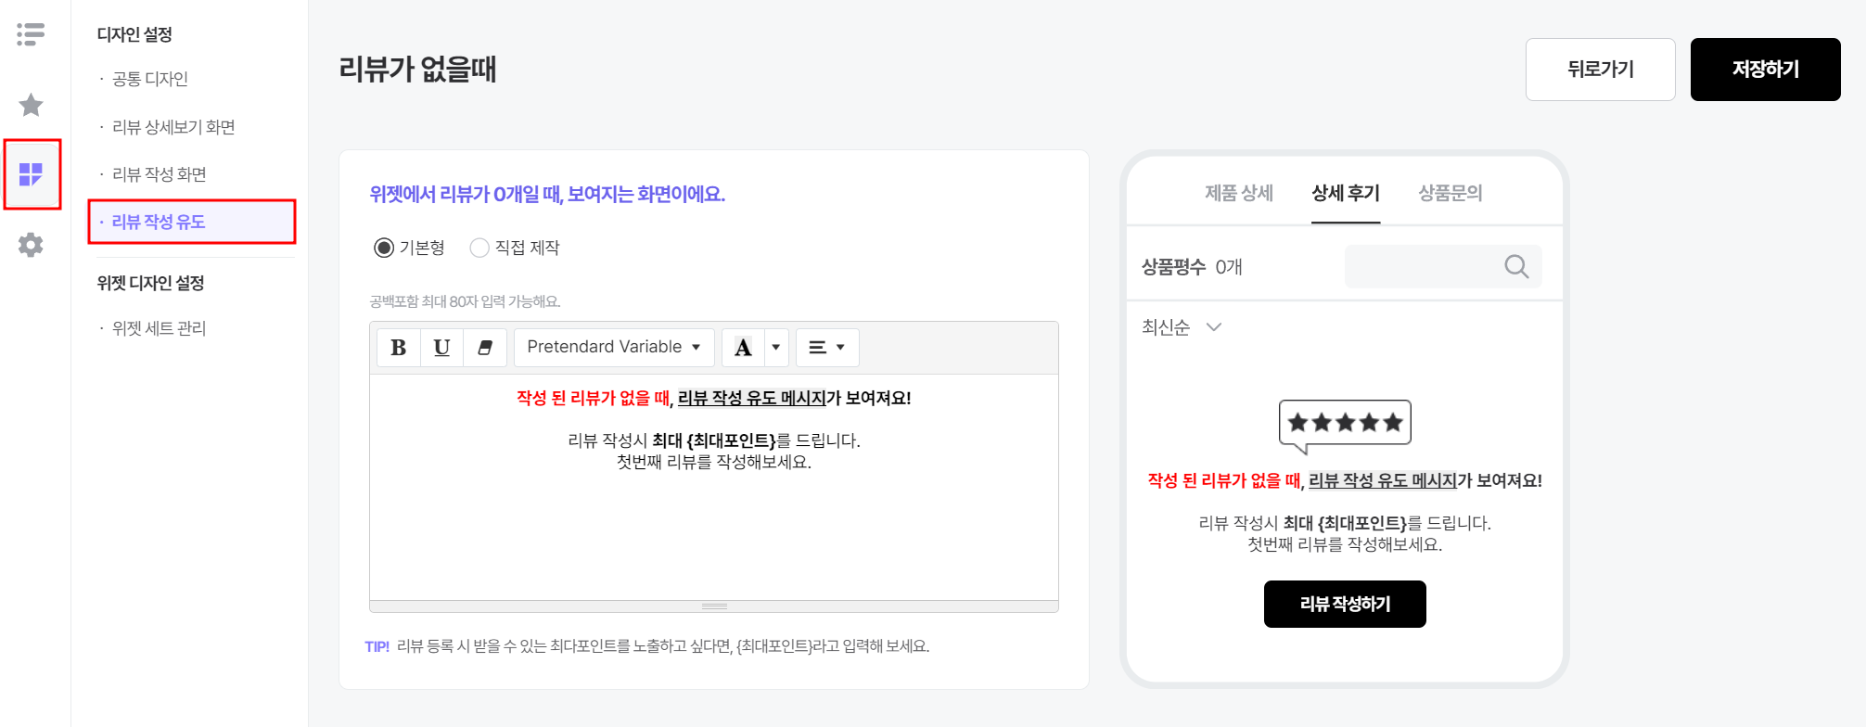Toggle underline formatting in editor toolbar

[441, 347]
